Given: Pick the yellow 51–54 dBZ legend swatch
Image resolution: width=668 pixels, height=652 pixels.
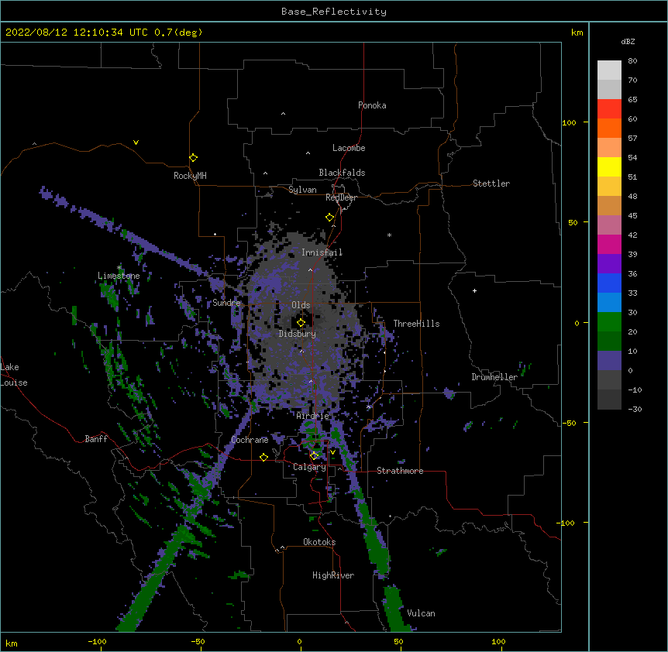Looking at the screenshot, I should pyautogui.click(x=609, y=166).
